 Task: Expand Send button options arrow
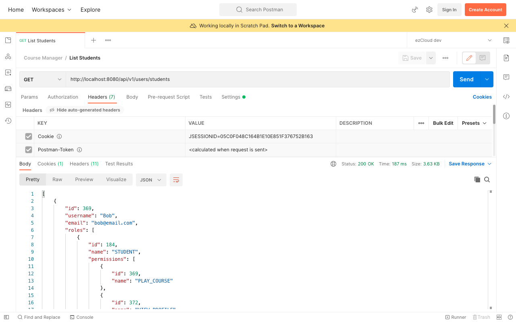487,79
